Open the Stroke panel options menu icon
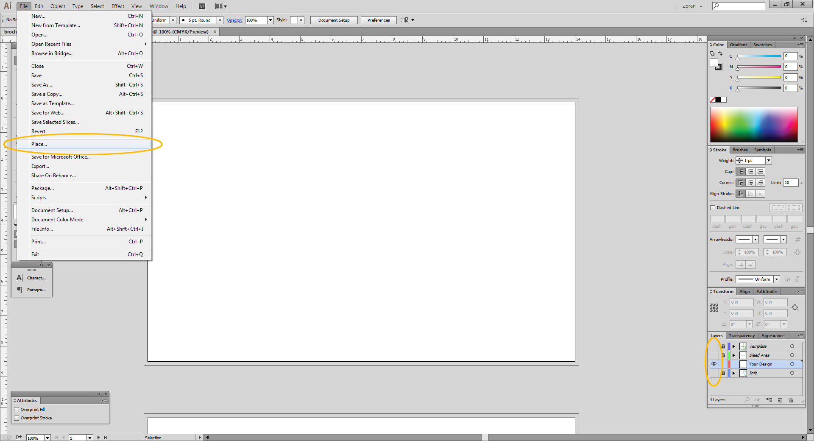The image size is (814, 441). tap(800, 150)
